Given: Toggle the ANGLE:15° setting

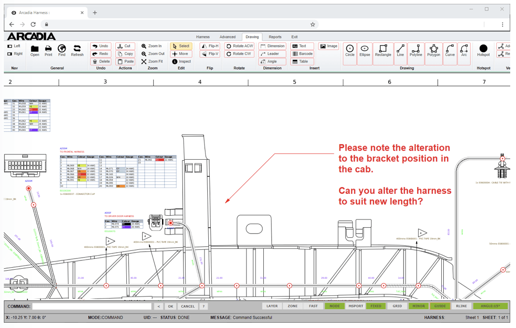Looking at the screenshot, I should click(490, 306).
